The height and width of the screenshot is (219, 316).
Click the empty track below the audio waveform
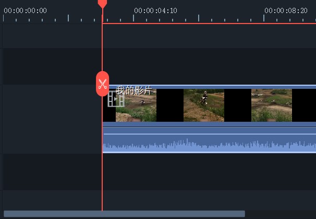(209, 171)
